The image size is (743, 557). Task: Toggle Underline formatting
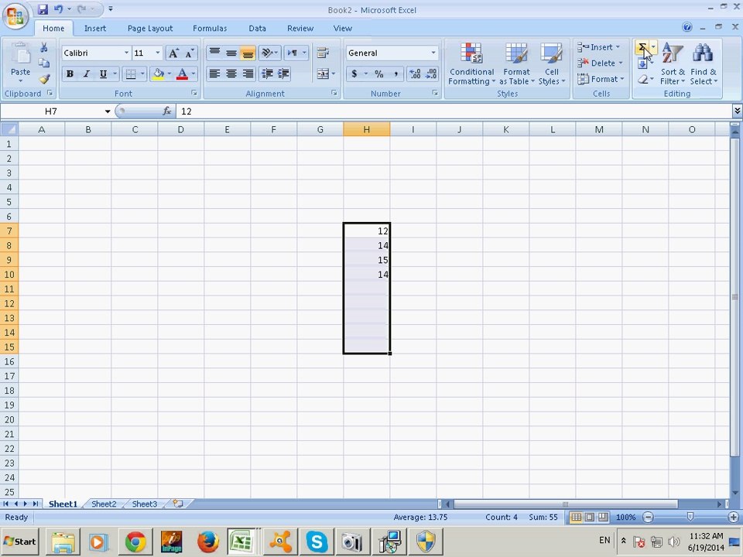click(102, 74)
